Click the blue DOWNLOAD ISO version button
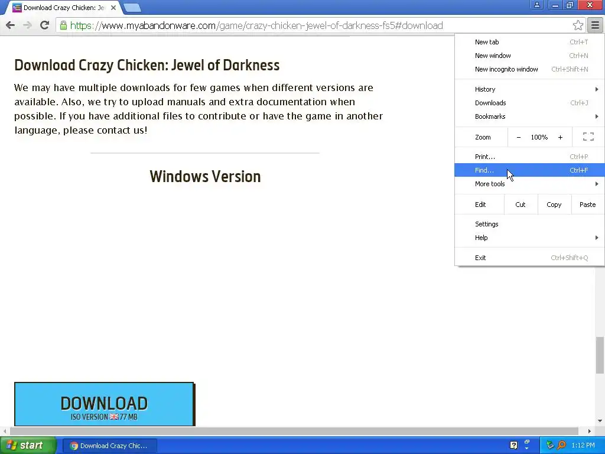 pos(104,404)
